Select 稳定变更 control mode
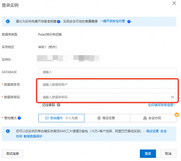 (x=107, y=118)
